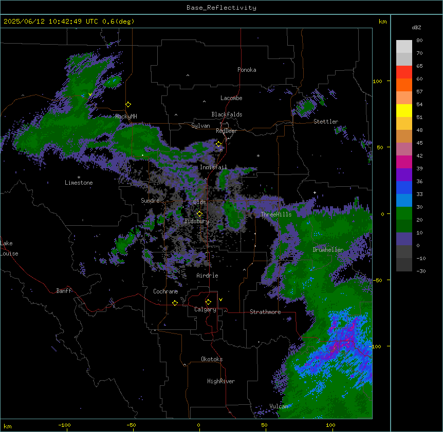Click the -50 tick on the right axis
This screenshot has height=432, width=443.
point(377,280)
